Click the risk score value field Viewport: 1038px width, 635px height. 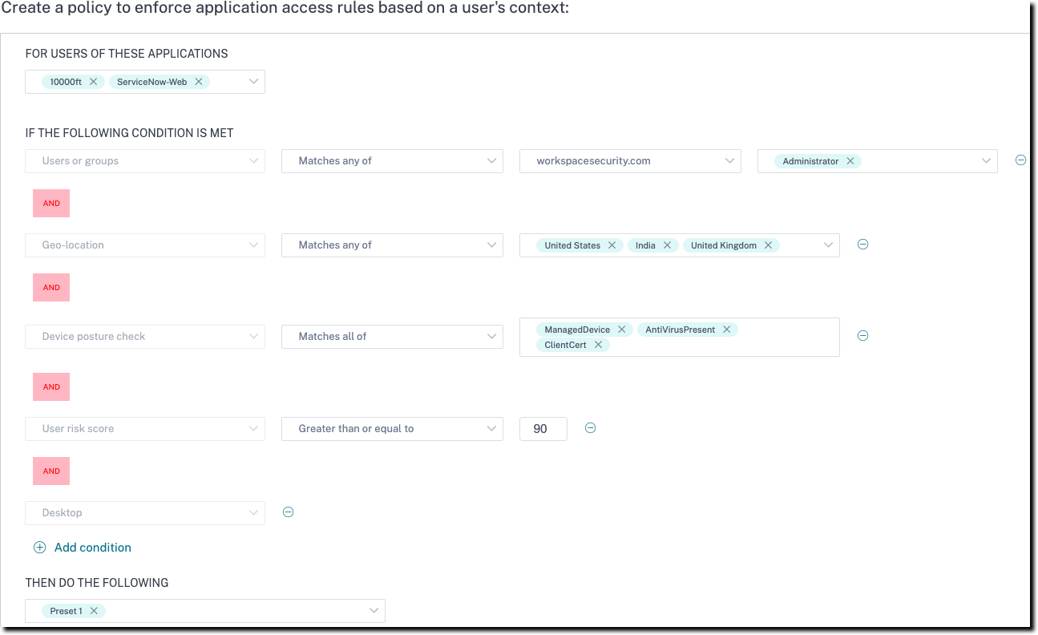pyautogui.click(x=543, y=429)
